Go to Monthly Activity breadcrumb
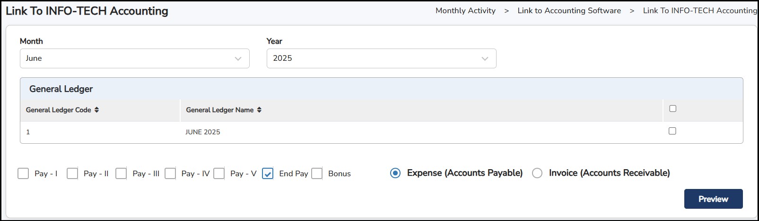The width and height of the screenshot is (759, 221). tap(465, 11)
